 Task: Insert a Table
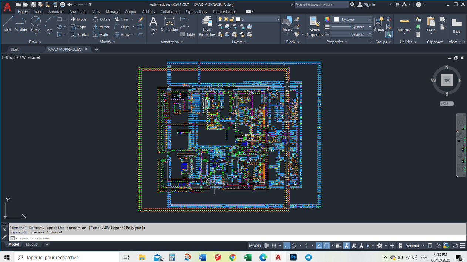click(x=188, y=34)
